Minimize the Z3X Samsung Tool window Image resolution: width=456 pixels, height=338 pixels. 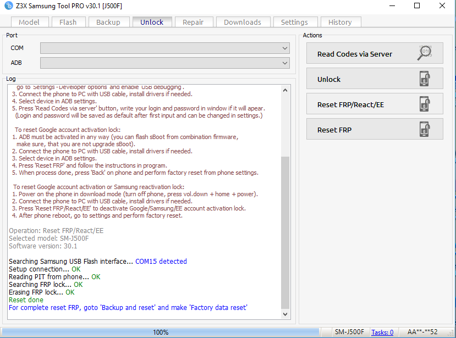(392, 5)
